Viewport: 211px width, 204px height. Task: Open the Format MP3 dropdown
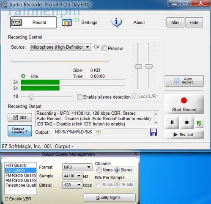(77, 167)
